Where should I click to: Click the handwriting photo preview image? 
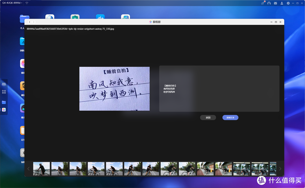[x=114, y=89]
